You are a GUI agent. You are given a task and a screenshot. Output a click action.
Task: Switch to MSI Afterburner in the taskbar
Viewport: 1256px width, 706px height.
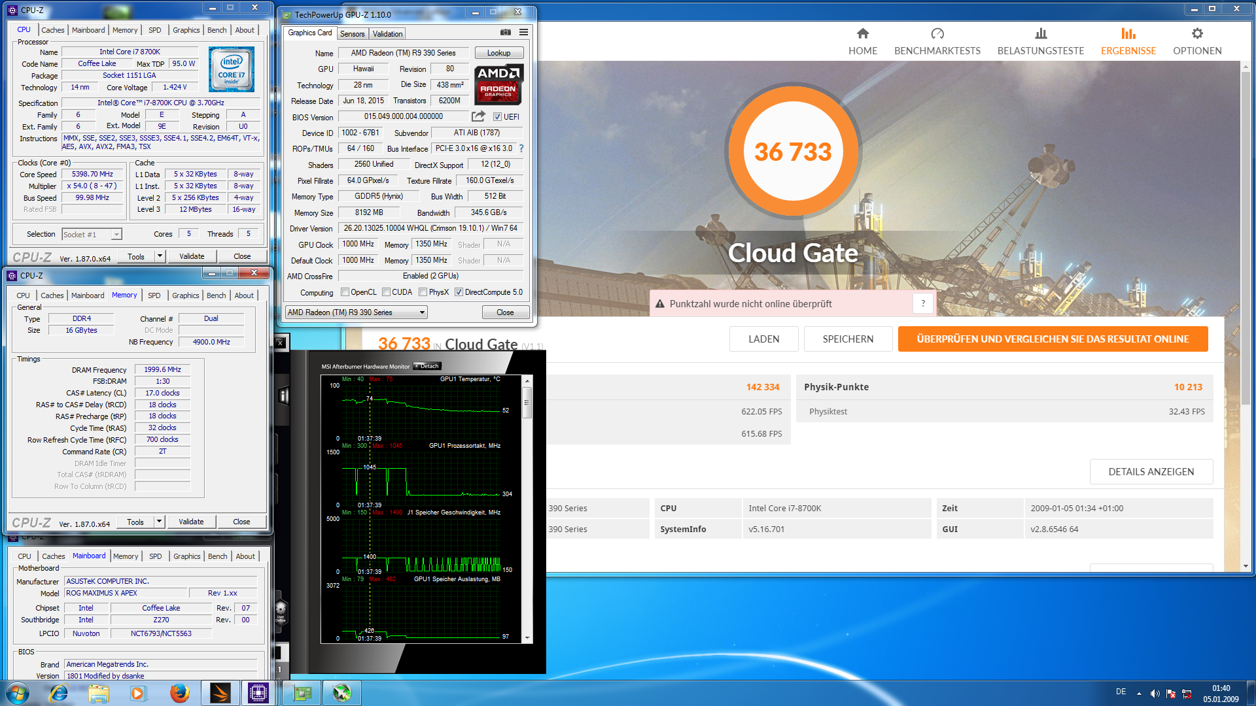(x=342, y=693)
